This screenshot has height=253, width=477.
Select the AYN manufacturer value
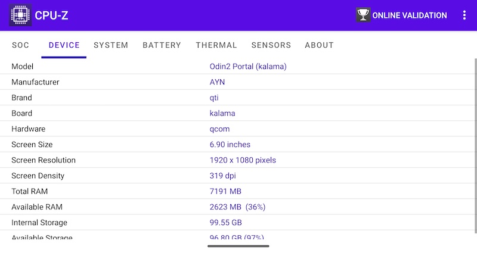tap(217, 82)
